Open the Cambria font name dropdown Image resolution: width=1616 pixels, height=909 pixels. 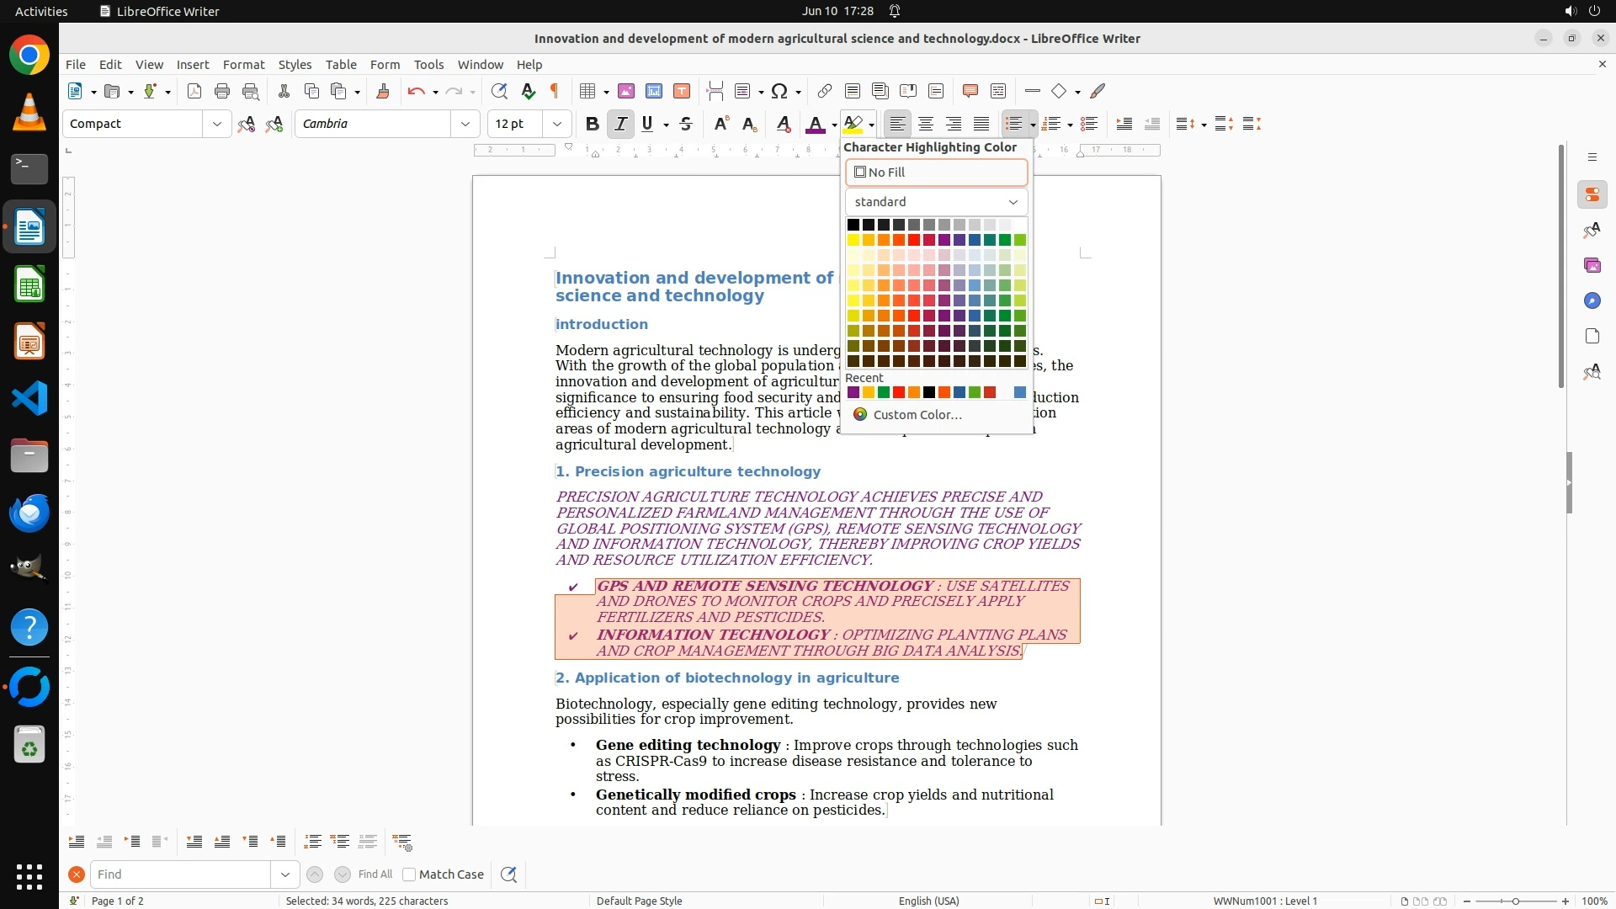465,124
